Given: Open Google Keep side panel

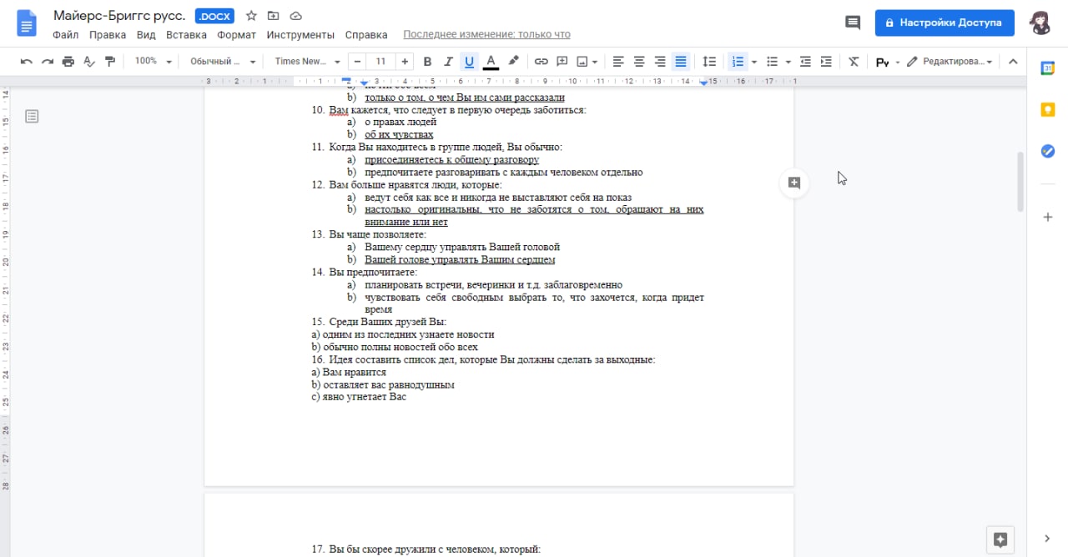Looking at the screenshot, I should [x=1048, y=109].
